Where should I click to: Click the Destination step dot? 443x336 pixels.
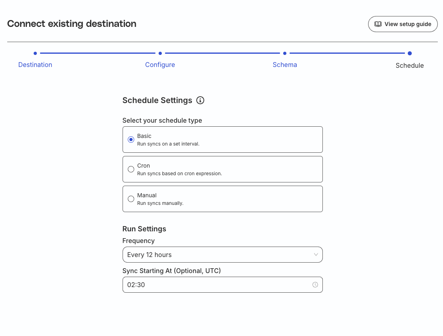coord(35,53)
